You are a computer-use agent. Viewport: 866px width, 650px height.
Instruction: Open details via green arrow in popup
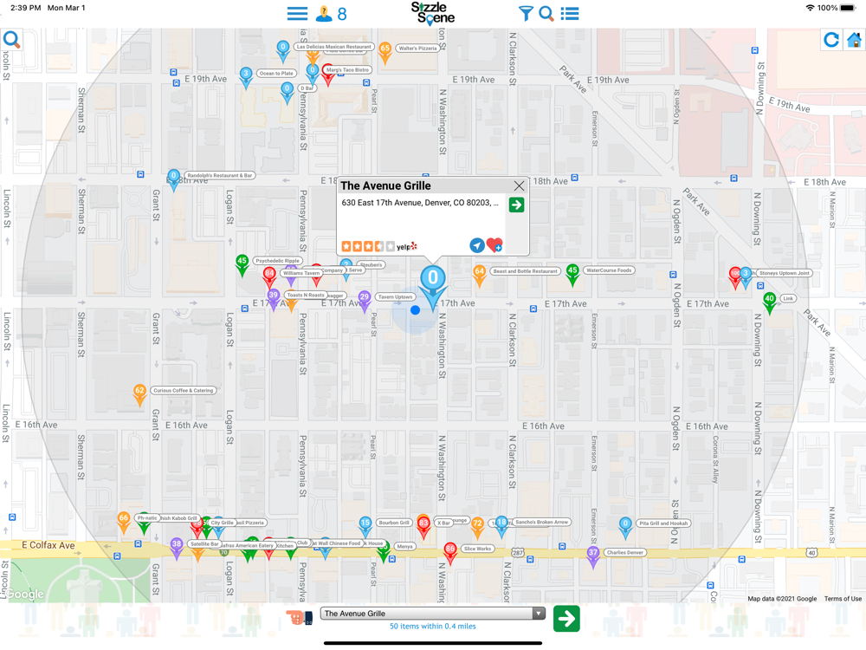tap(516, 205)
